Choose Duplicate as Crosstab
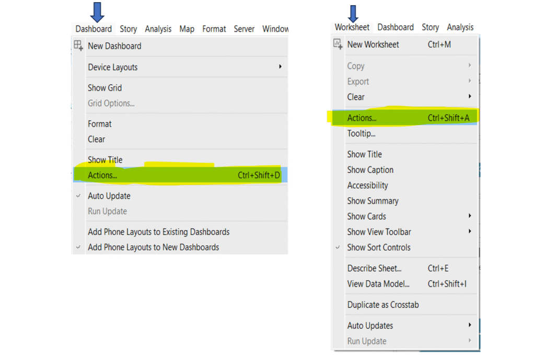This screenshot has height=358, width=535. pos(383,305)
